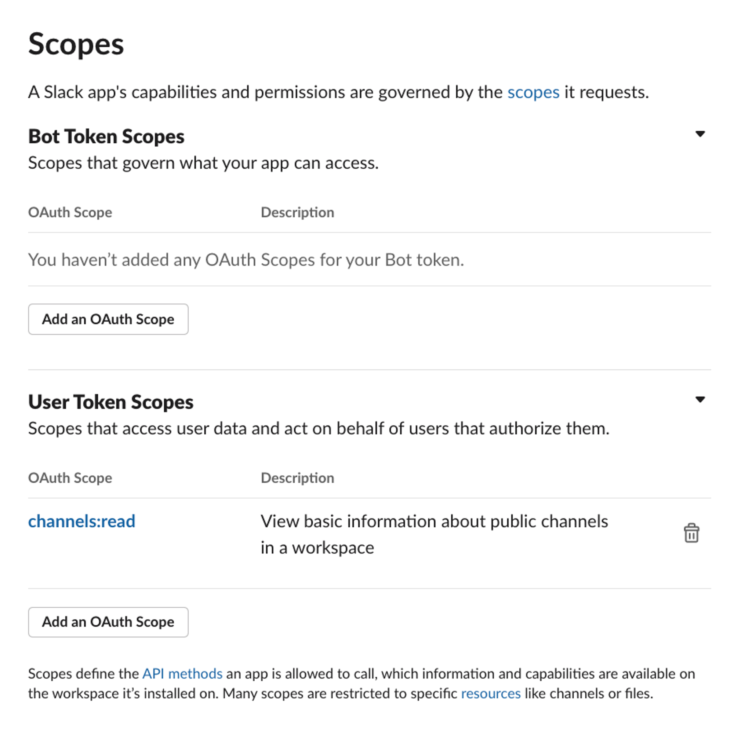Image resolution: width=734 pixels, height=732 pixels.
Task: Click the User Token Scopes heading
Action: coord(110,402)
